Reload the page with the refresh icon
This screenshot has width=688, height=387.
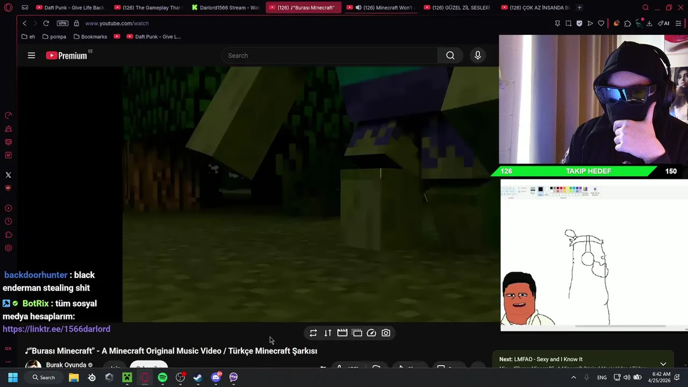coord(46,23)
